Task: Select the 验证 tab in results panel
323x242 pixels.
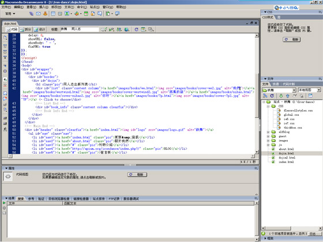Action: [41, 199]
